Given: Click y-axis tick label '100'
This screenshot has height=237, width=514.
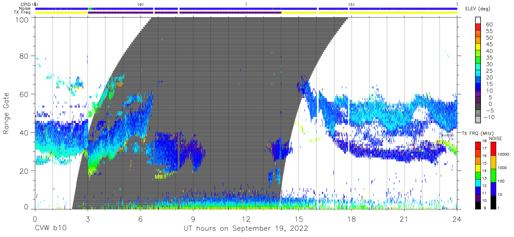Looking at the screenshot, I should pos(22,19).
